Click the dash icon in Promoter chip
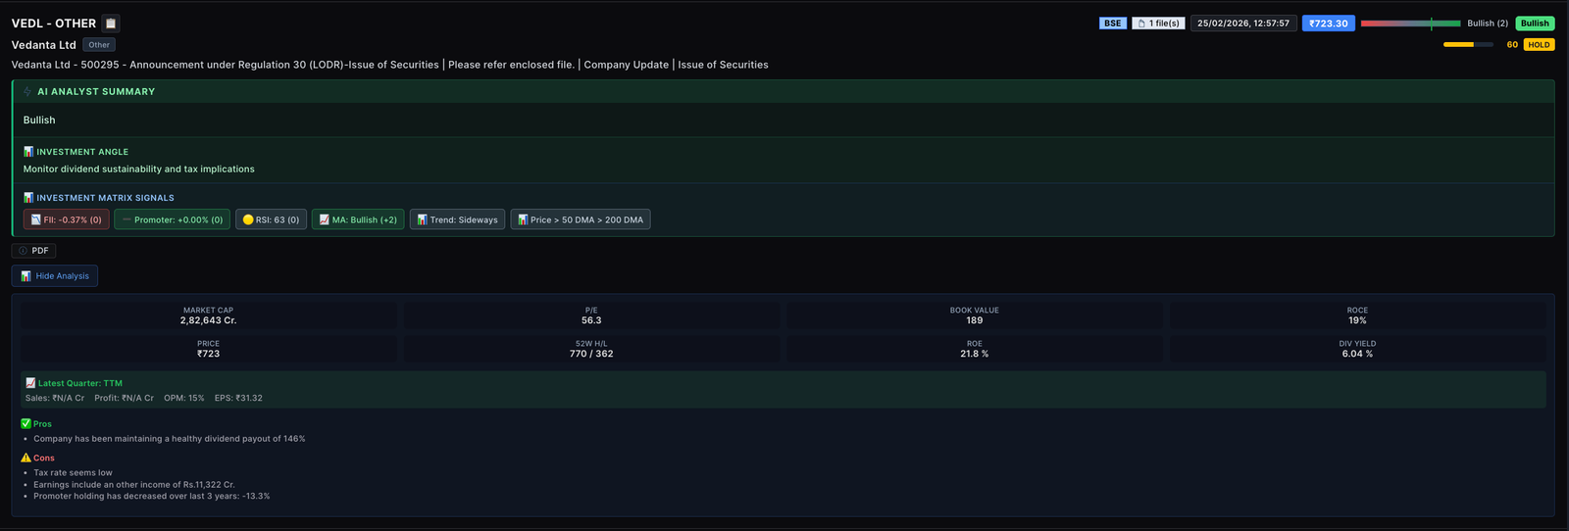 [127, 219]
